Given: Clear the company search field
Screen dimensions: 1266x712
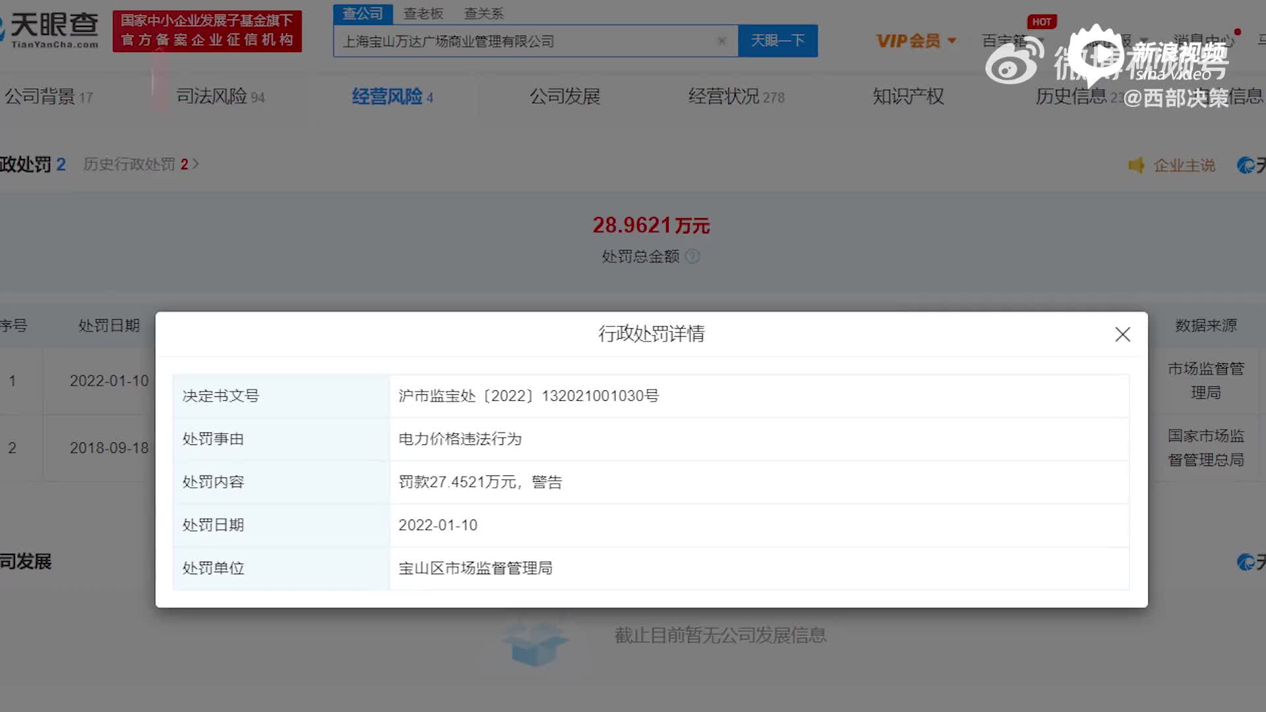Looking at the screenshot, I should 721,41.
